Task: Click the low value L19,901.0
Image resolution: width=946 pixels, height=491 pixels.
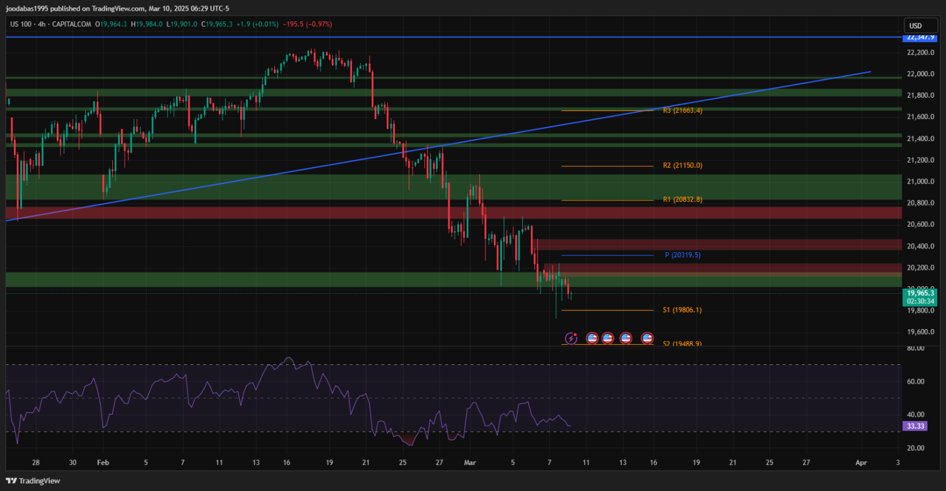Action: tap(182, 24)
